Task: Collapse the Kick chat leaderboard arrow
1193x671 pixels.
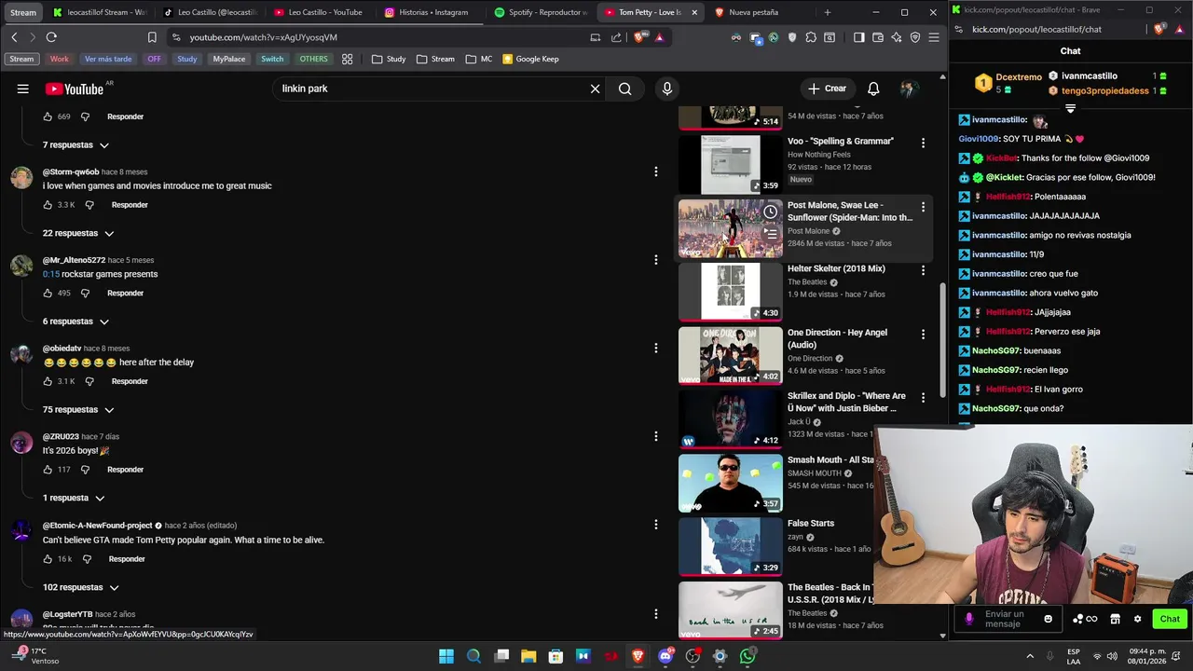Action: pyautogui.click(x=1070, y=108)
